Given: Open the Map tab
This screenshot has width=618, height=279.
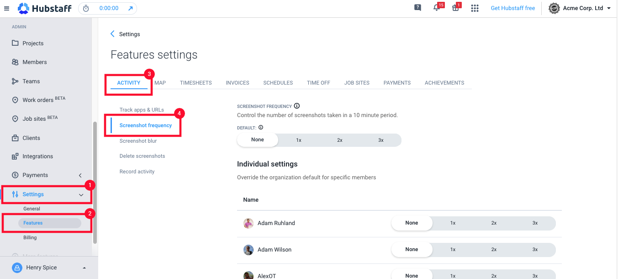Looking at the screenshot, I should pyautogui.click(x=160, y=83).
